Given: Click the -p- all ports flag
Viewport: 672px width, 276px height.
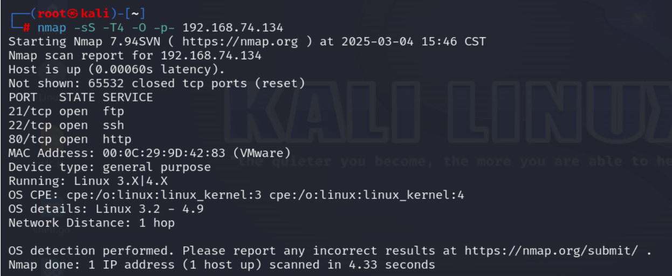Looking at the screenshot, I should 164,27.
